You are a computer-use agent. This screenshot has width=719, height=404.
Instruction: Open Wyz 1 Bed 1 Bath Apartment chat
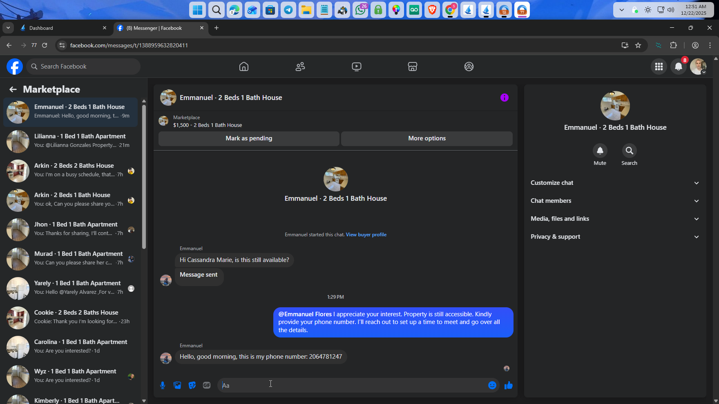coord(70,377)
